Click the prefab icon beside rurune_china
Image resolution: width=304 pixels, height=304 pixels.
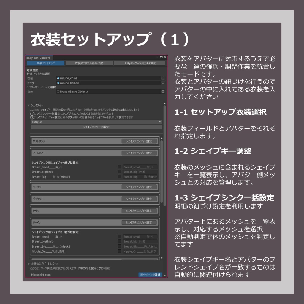coord(58,78)
